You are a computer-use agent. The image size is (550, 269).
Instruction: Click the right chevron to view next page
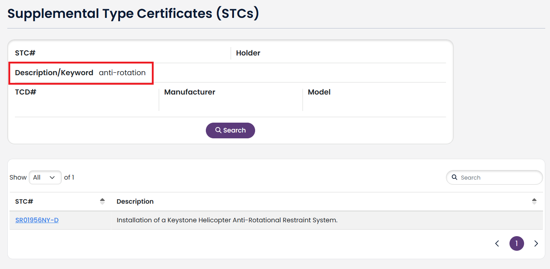click(x=536, y=243)
